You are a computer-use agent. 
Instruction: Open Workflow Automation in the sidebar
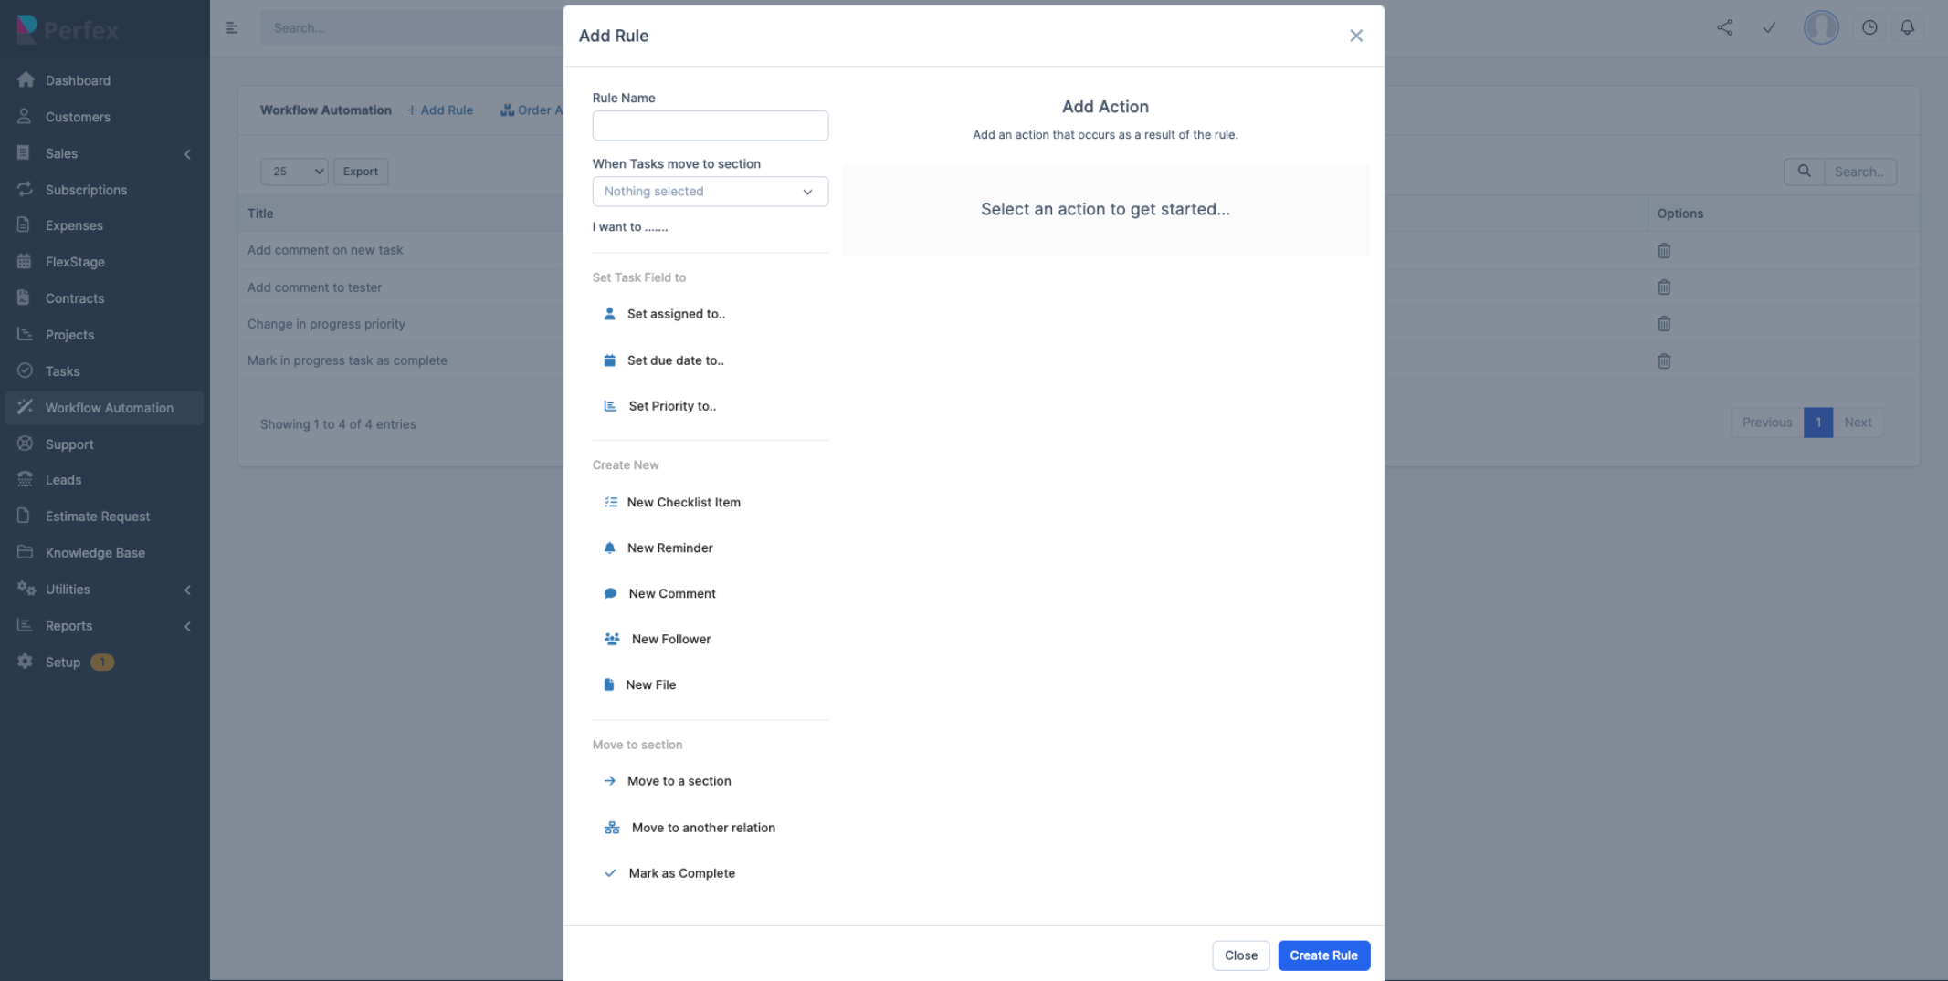[109, 408]
